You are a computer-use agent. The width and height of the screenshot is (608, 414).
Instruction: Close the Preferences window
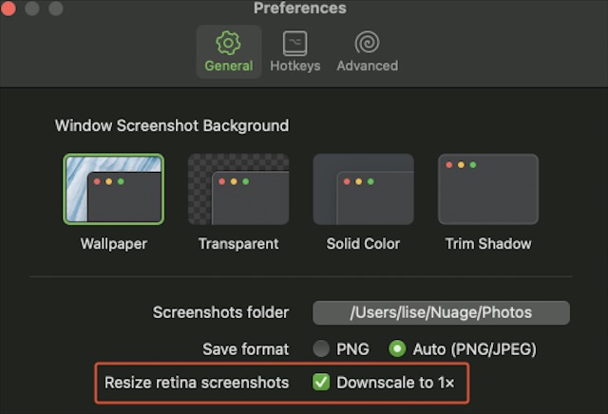pyautogui.click(x=11, y=9)
